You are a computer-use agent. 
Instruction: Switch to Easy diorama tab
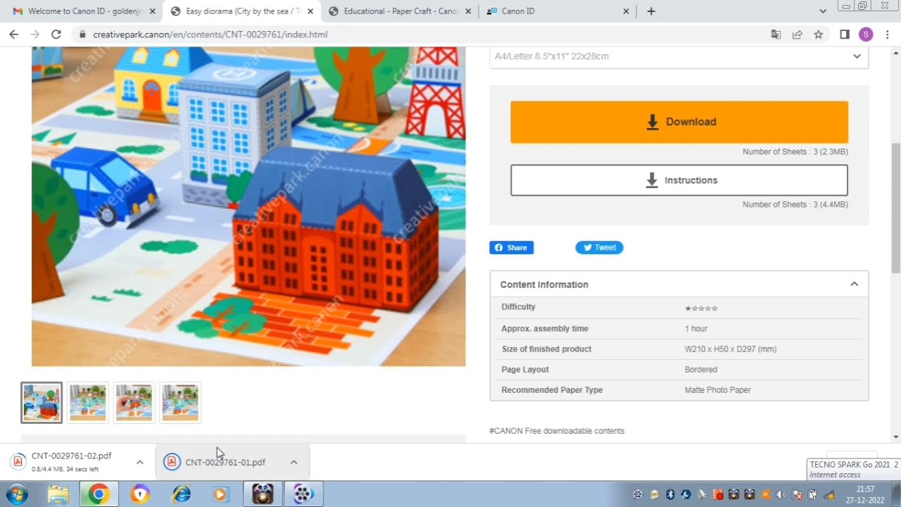coord(241,11)
